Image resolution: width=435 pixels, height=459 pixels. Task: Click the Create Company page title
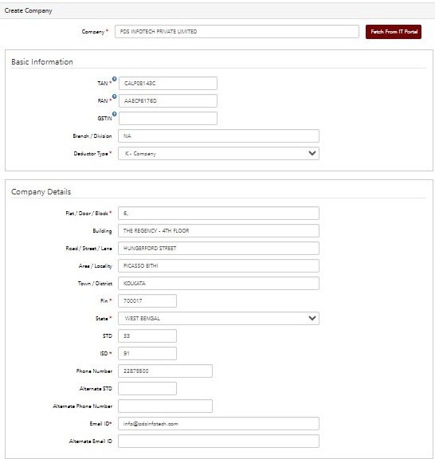pyautogui.click(x=28, y=10)
